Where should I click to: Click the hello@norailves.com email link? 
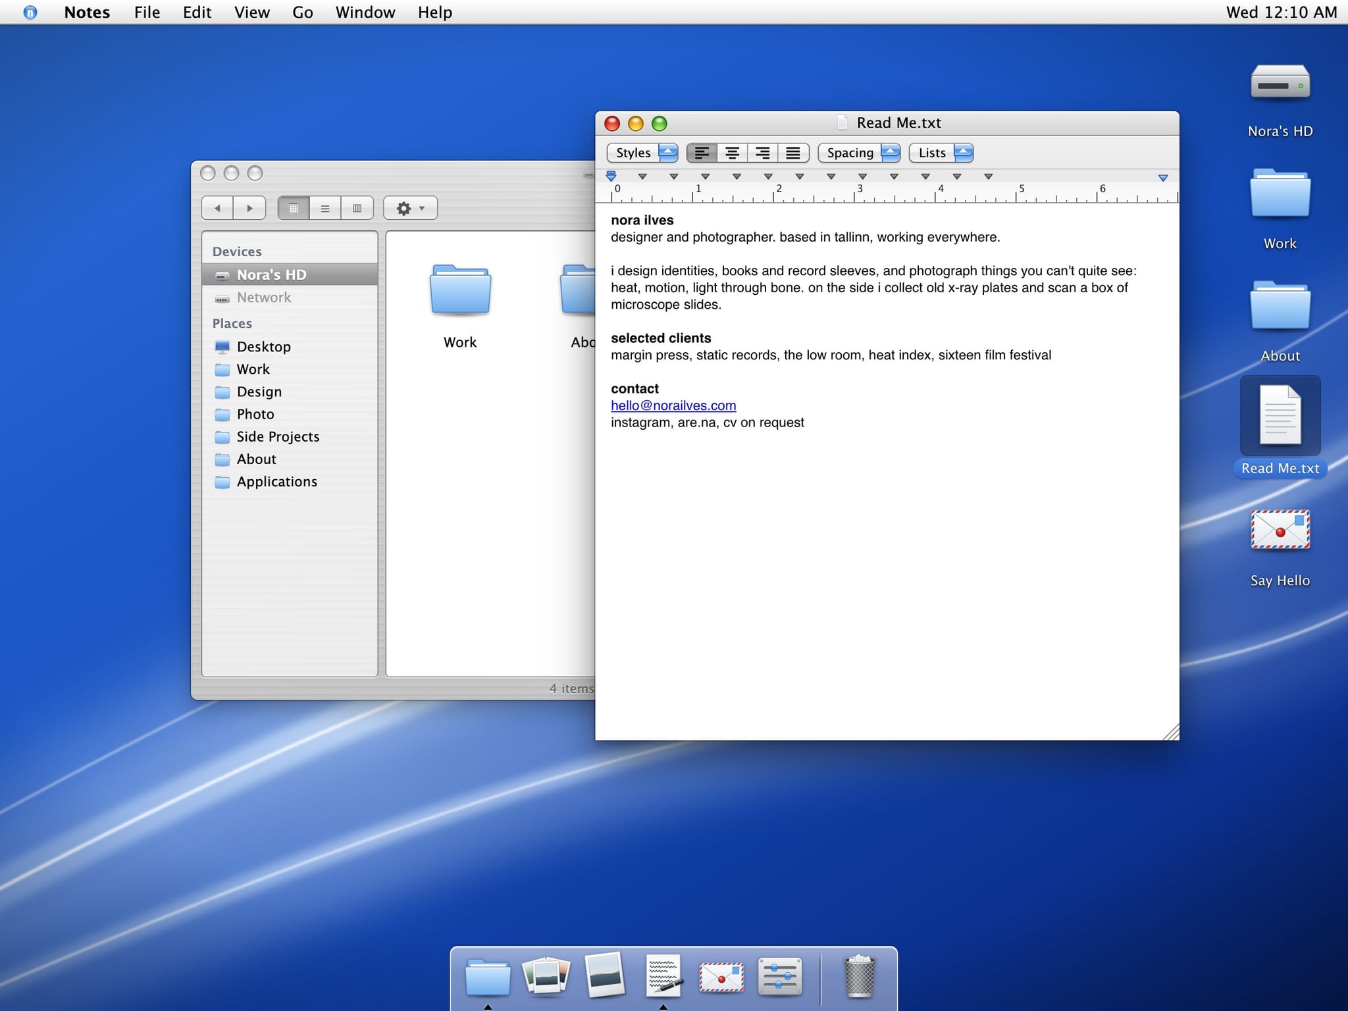pyautogui.click(x=673, y=405)
